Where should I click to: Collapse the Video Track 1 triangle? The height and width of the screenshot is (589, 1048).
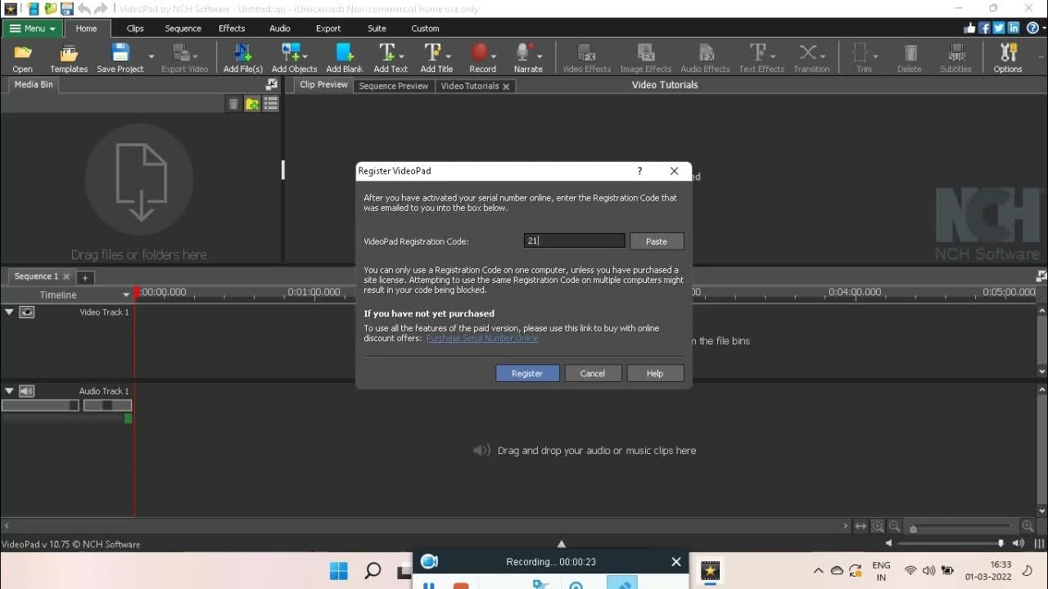click(x=9, y=312)
